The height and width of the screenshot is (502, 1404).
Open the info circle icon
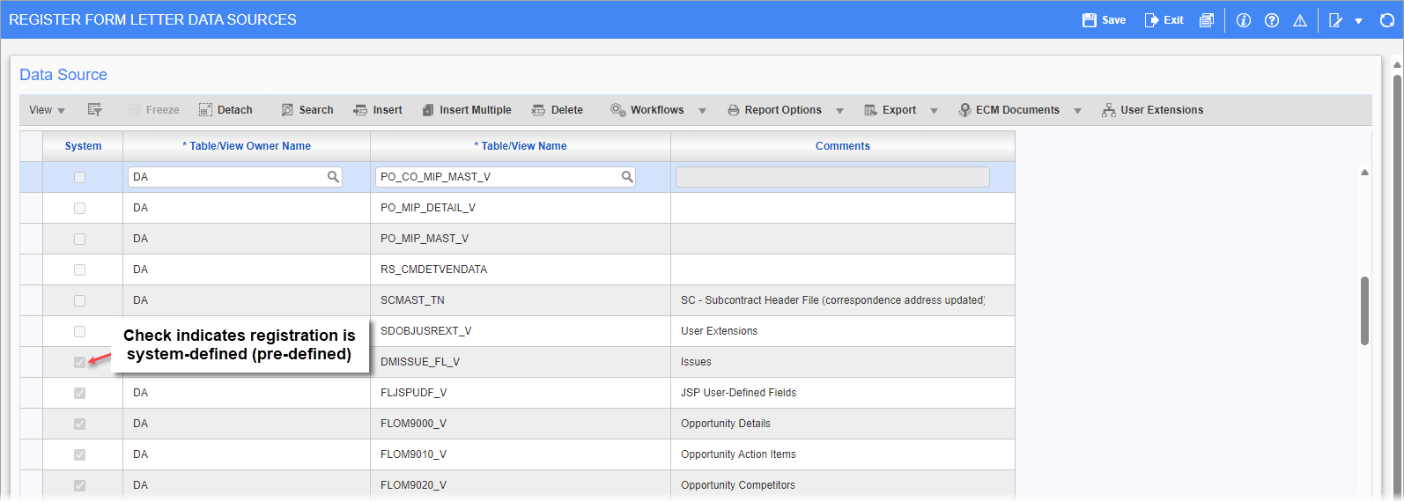tap(1244, 20)
